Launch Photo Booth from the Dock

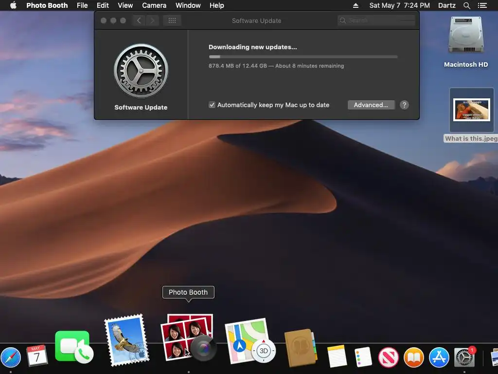pyautogui.click(x=189, y=337)
